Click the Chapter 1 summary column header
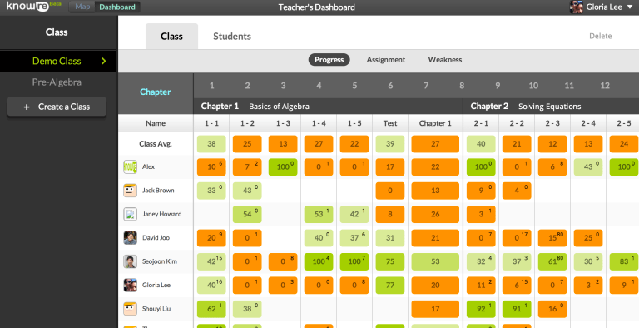This screenshot has width=639, height=328. (x=435, y=123)
